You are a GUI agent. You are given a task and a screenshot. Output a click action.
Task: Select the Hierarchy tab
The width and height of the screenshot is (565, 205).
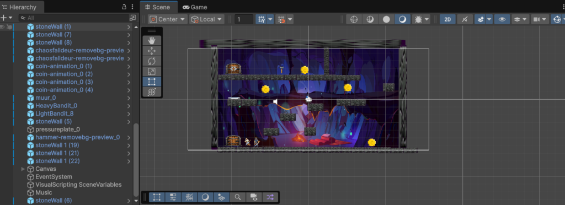point(22,7)
